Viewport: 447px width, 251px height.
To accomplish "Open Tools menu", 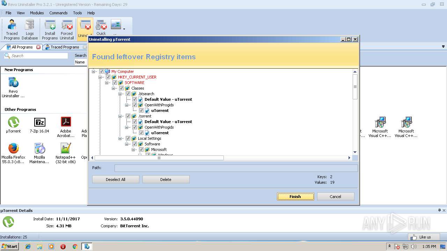I will pyautogui.click(x=78, y=13).
